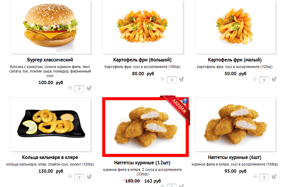Click the classic burger product photo
Screen dimensions: 296x187
coord(50,27)
